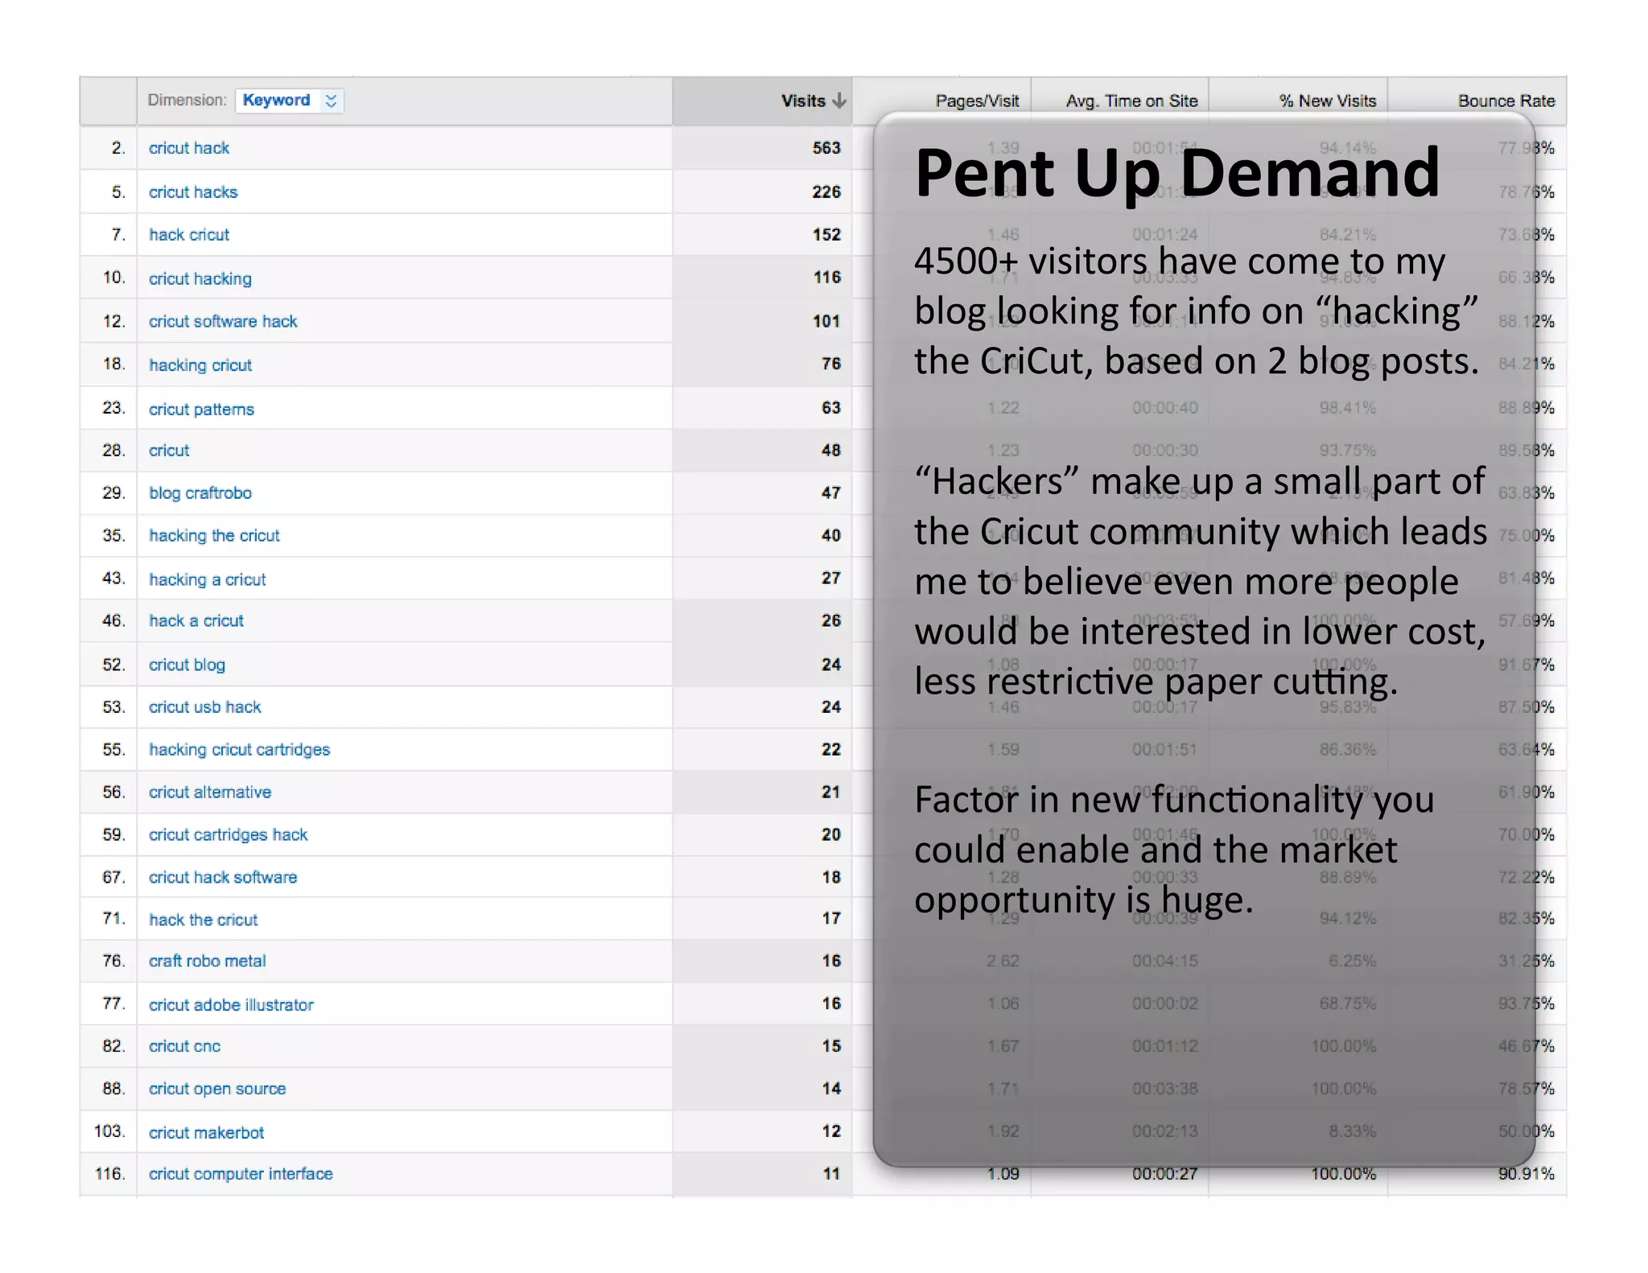Open the 'cricut software hack' keyword link
Viewport: 1648px width, 1273px height.
[223, 321]
